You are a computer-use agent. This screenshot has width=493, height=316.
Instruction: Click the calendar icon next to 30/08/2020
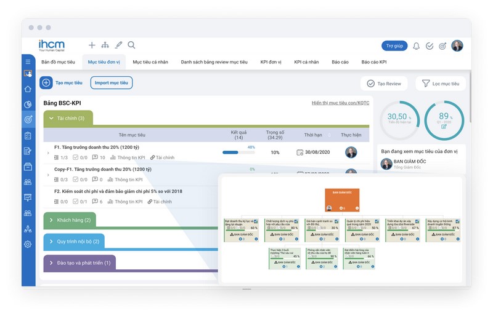pos(299,152)
